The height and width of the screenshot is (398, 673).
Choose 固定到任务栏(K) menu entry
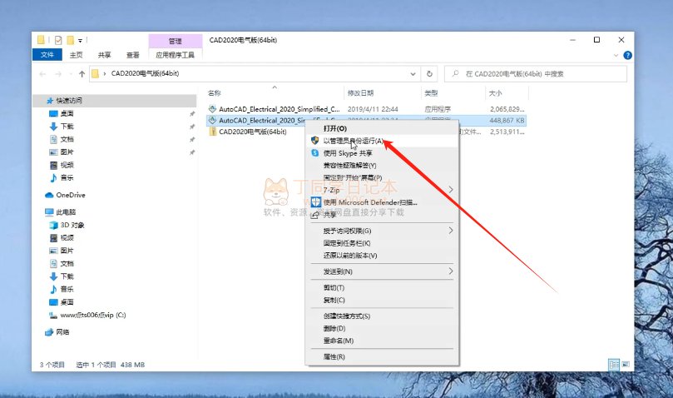pyautogui.click(x=382, y=243)
